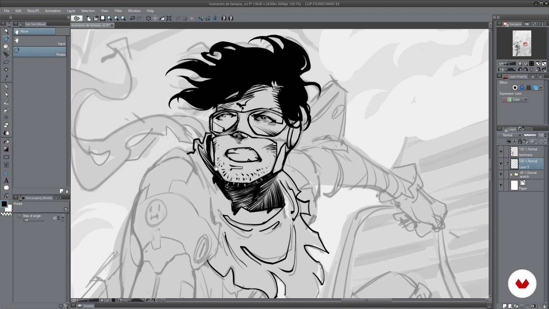549x309 pixels.
Task: Select the Operation (object) tool
Action: (x=6, y=47)
